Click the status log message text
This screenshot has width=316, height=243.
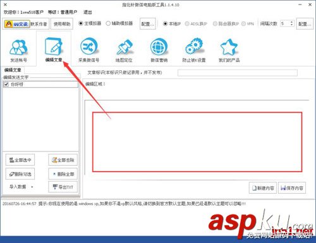tap(124, 204)
